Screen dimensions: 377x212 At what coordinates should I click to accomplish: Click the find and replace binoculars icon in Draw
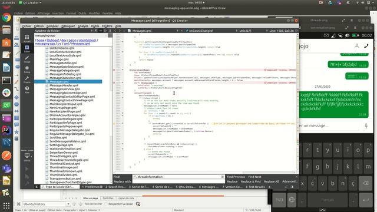point(138,204)
